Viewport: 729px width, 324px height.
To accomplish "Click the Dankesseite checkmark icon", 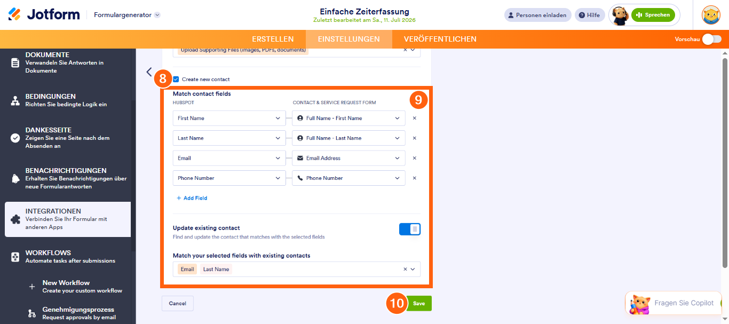I will 15,138.
